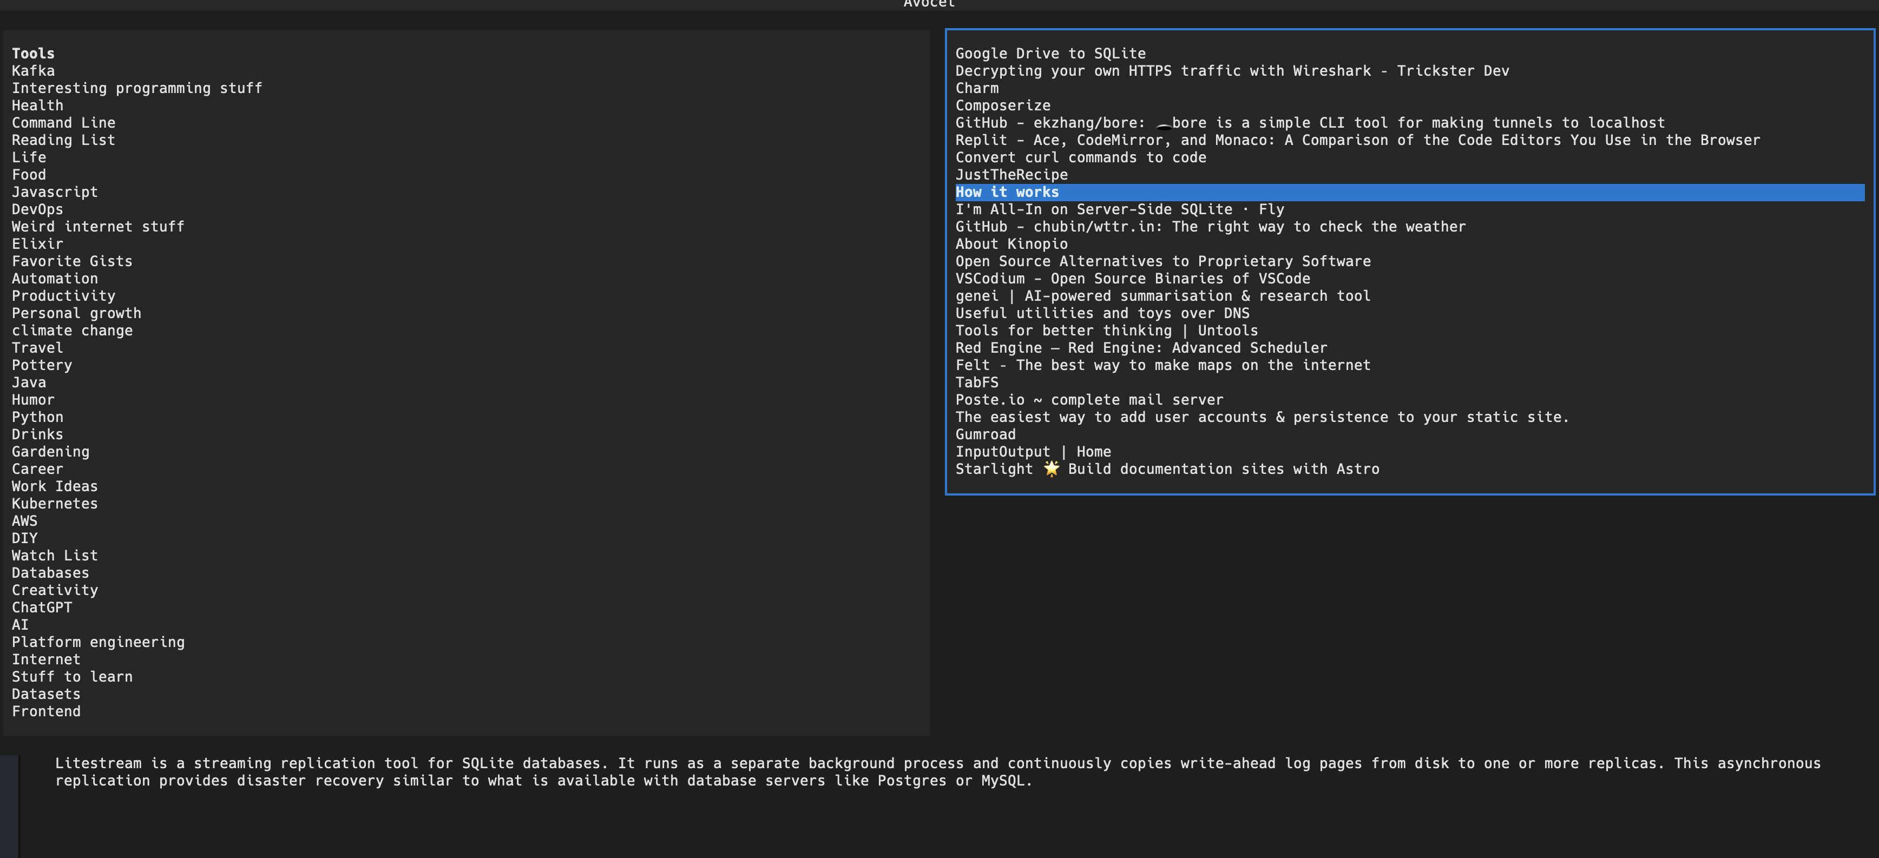This screenshot has width=1879, height=858.
Task: Click the Litestream description text pane
Action: click(937, 772)
